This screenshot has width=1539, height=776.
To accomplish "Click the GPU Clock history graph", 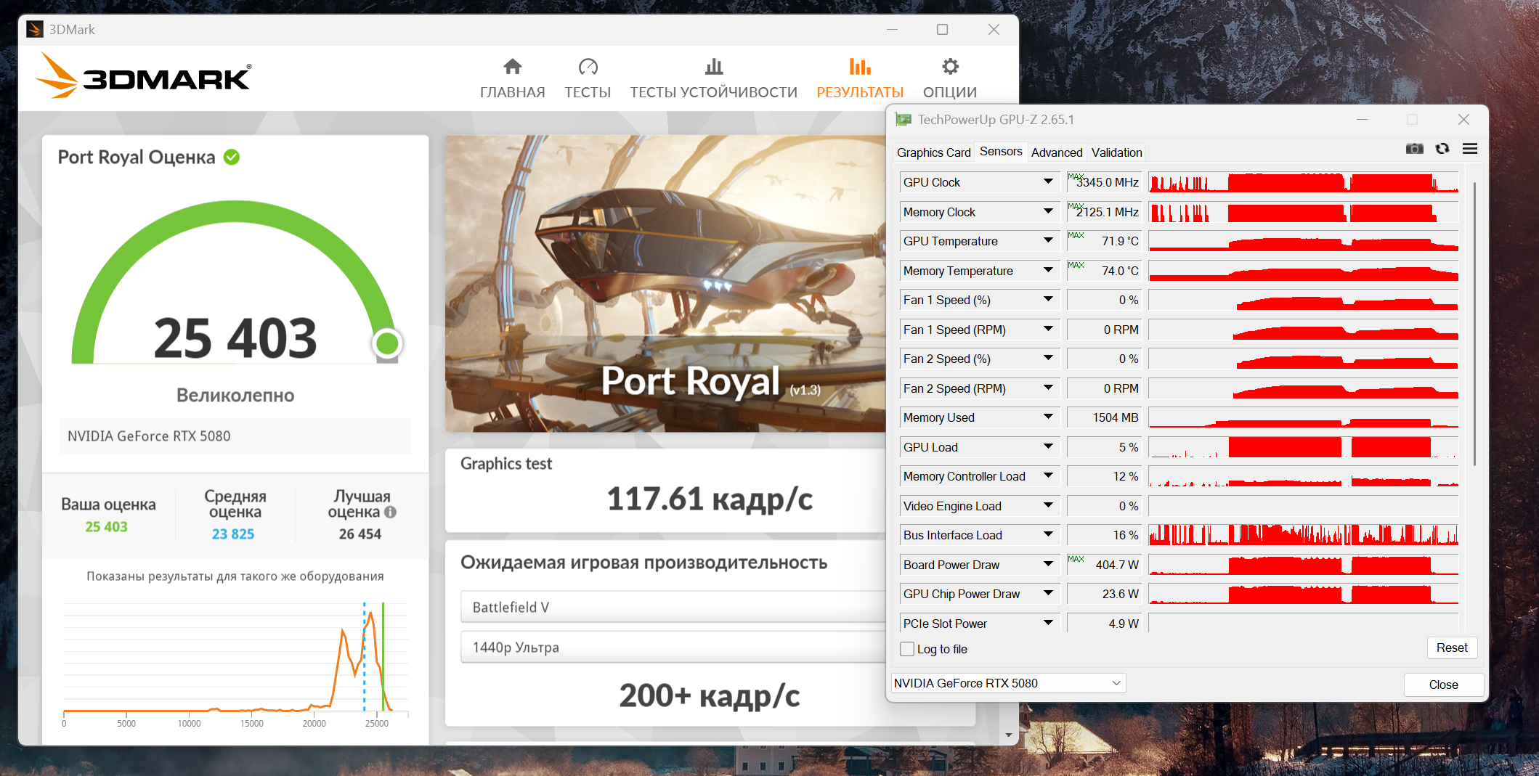I will (1304, 181).
